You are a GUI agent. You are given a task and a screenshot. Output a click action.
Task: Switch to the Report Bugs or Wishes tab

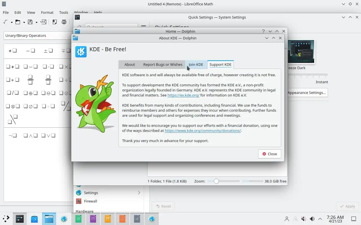[163, 64]
